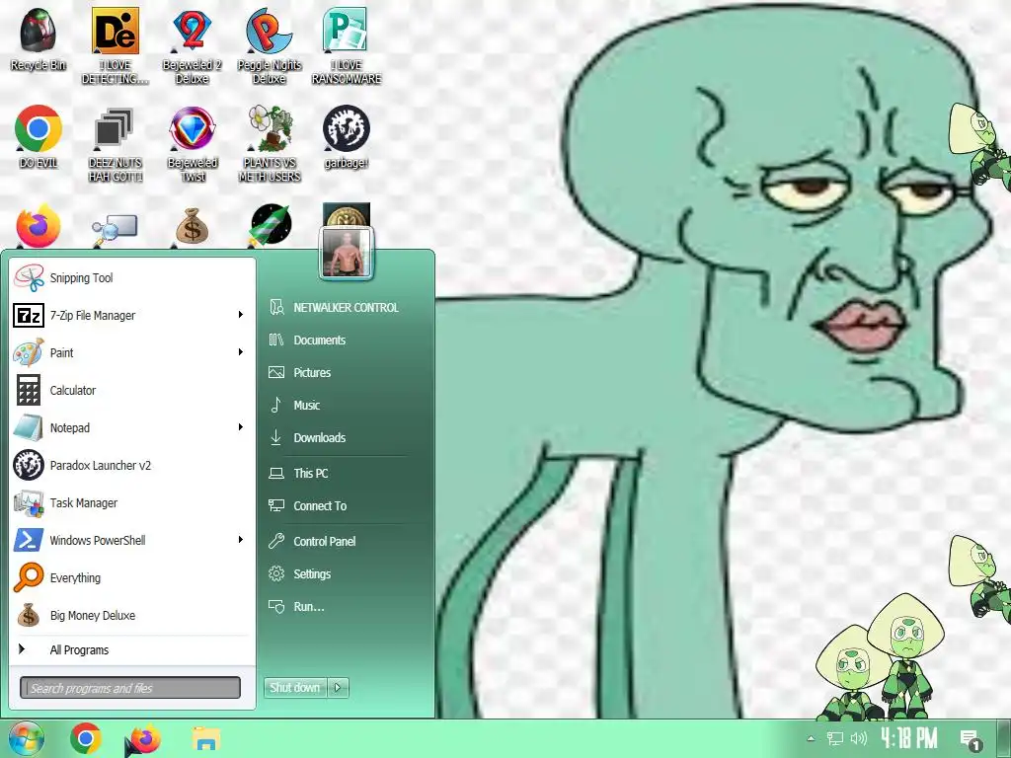Open Chrome from the taskbar
The height and width of the screenshot is (758, 1011).
click(x=86, y=738)
